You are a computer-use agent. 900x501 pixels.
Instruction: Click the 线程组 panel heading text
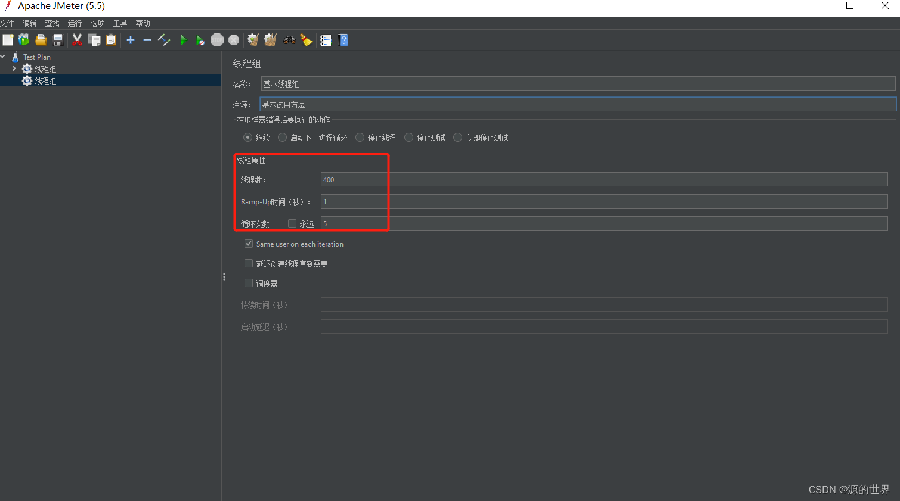click(247, 64)
